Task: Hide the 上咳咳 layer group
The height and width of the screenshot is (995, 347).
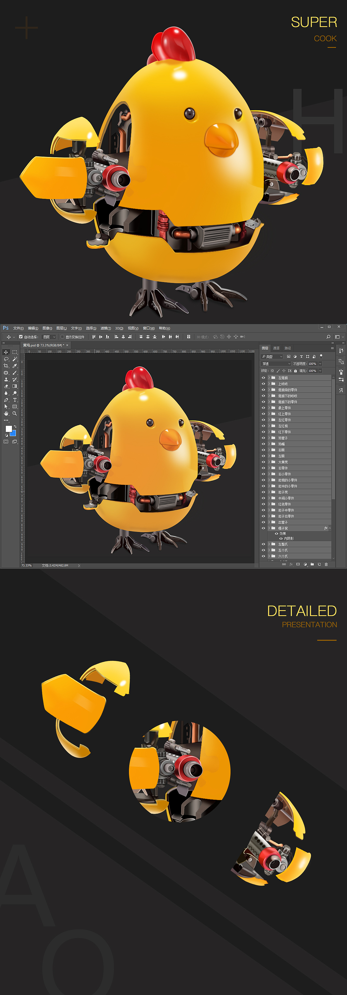Action: 263,384
